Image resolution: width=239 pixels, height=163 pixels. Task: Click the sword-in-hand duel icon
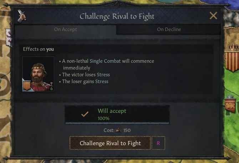pos(22,16)
